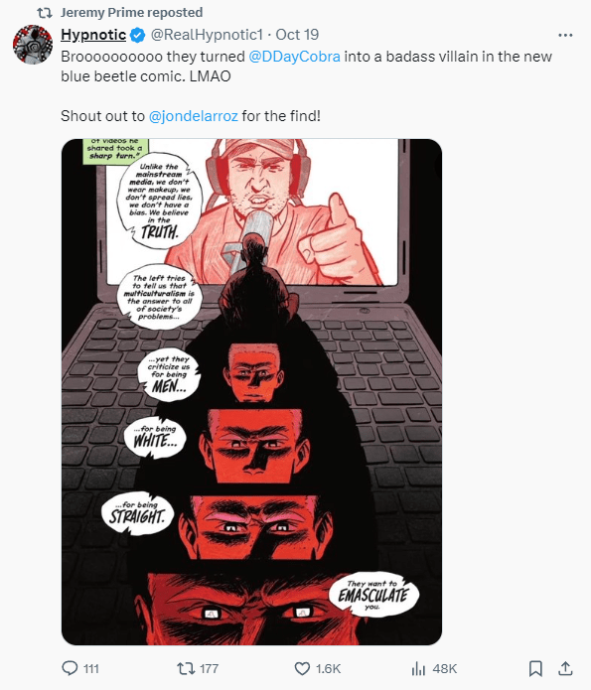The image size is (591, 690).
Task: Open the @jondelarroz mention
Action: tap(194, 116)
